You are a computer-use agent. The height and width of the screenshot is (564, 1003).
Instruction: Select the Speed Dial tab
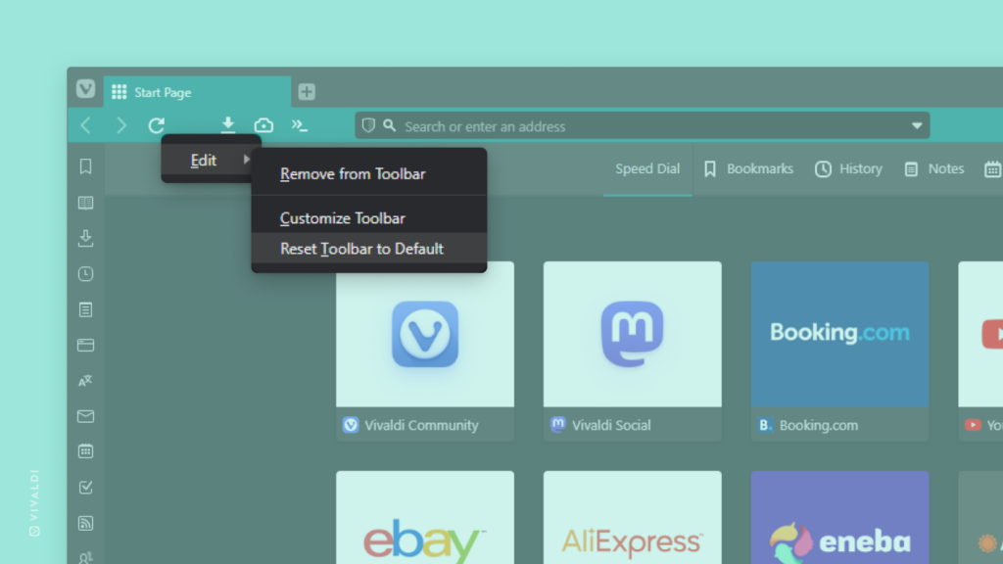(647, 168)
